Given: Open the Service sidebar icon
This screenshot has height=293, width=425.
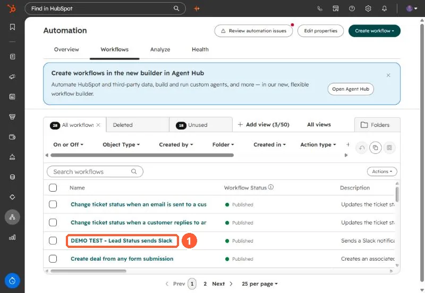Looking at the screenshot, I should 12,157.
